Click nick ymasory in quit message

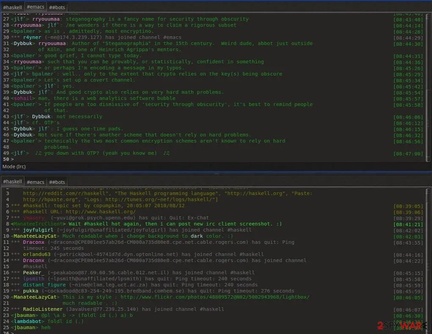pos(33,218)
